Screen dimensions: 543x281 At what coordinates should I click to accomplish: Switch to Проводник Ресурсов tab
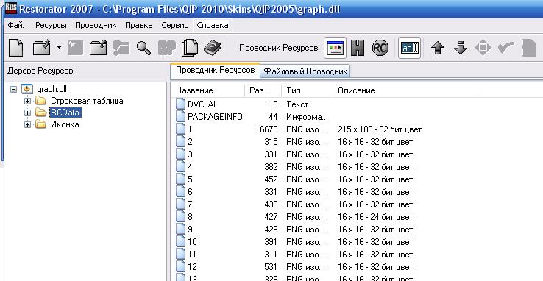point(216,71)
